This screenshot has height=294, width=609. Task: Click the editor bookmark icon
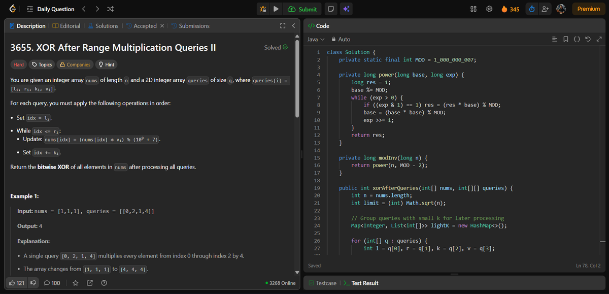pyautogui.click(x=566, y=39)
